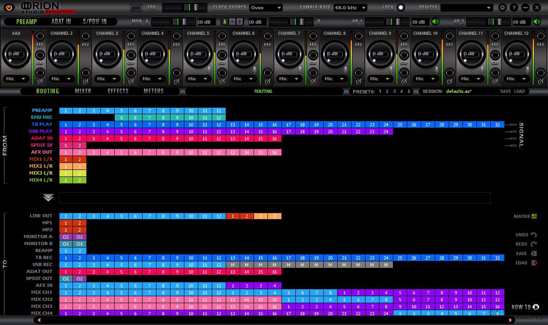Click the mic emulation icon on Channel 8

(x=346, y=70)
